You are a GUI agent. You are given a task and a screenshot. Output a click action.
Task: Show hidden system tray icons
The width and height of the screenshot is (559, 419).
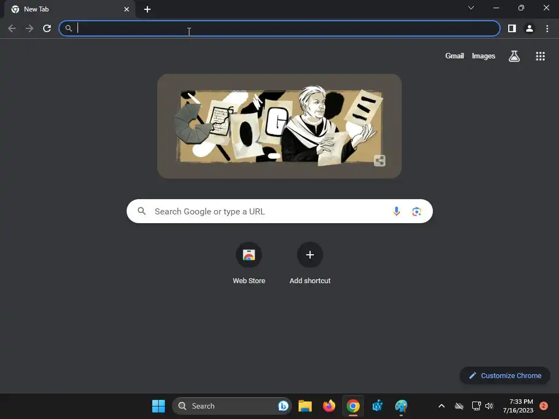click(x=441, y=406)
